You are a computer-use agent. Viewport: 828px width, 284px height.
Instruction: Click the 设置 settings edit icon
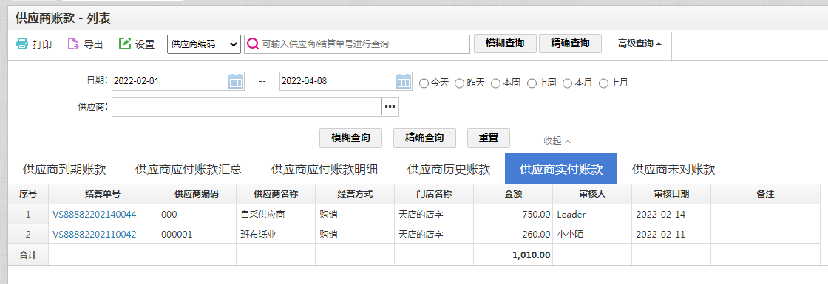(125, 44)
